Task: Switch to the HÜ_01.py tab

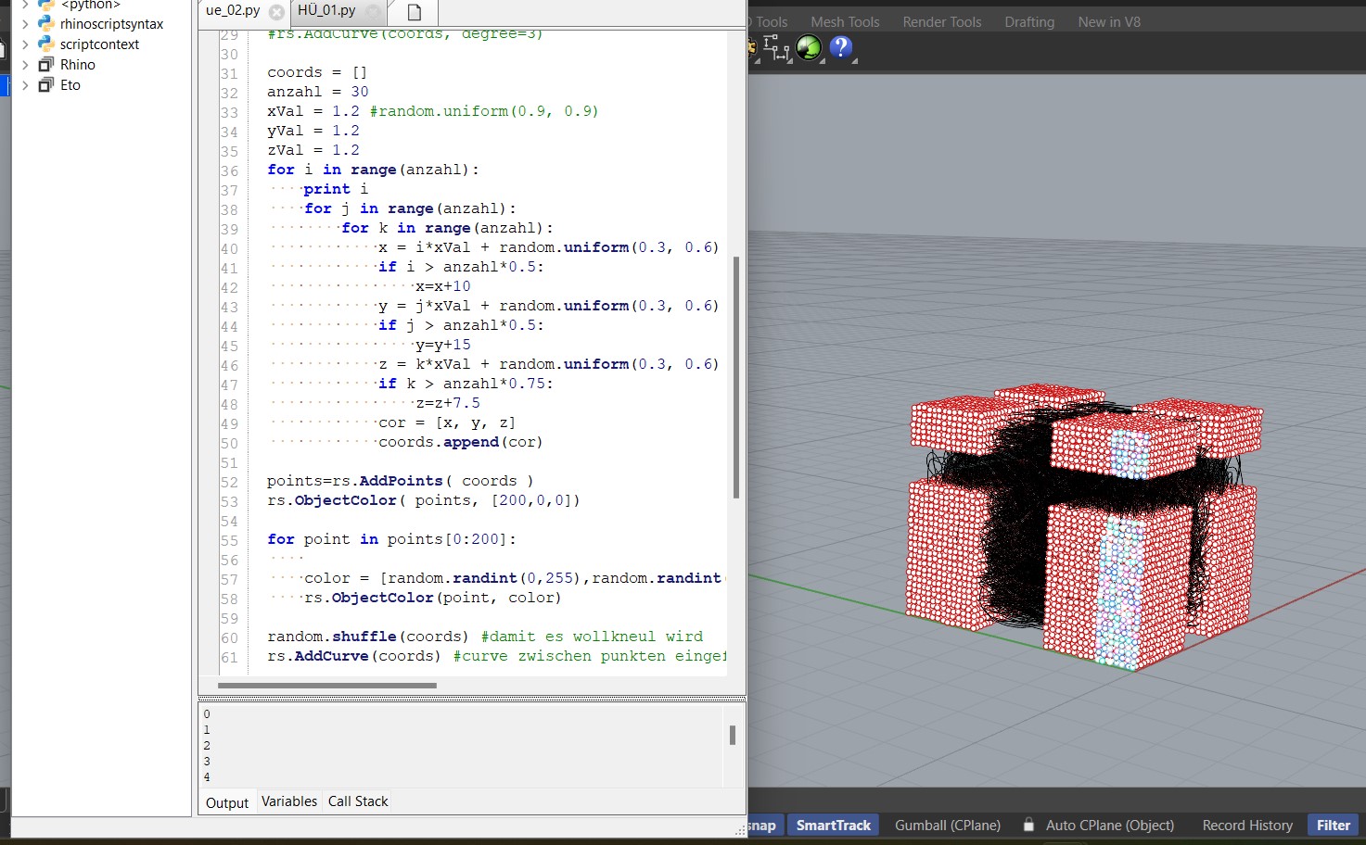Action: 326,11
